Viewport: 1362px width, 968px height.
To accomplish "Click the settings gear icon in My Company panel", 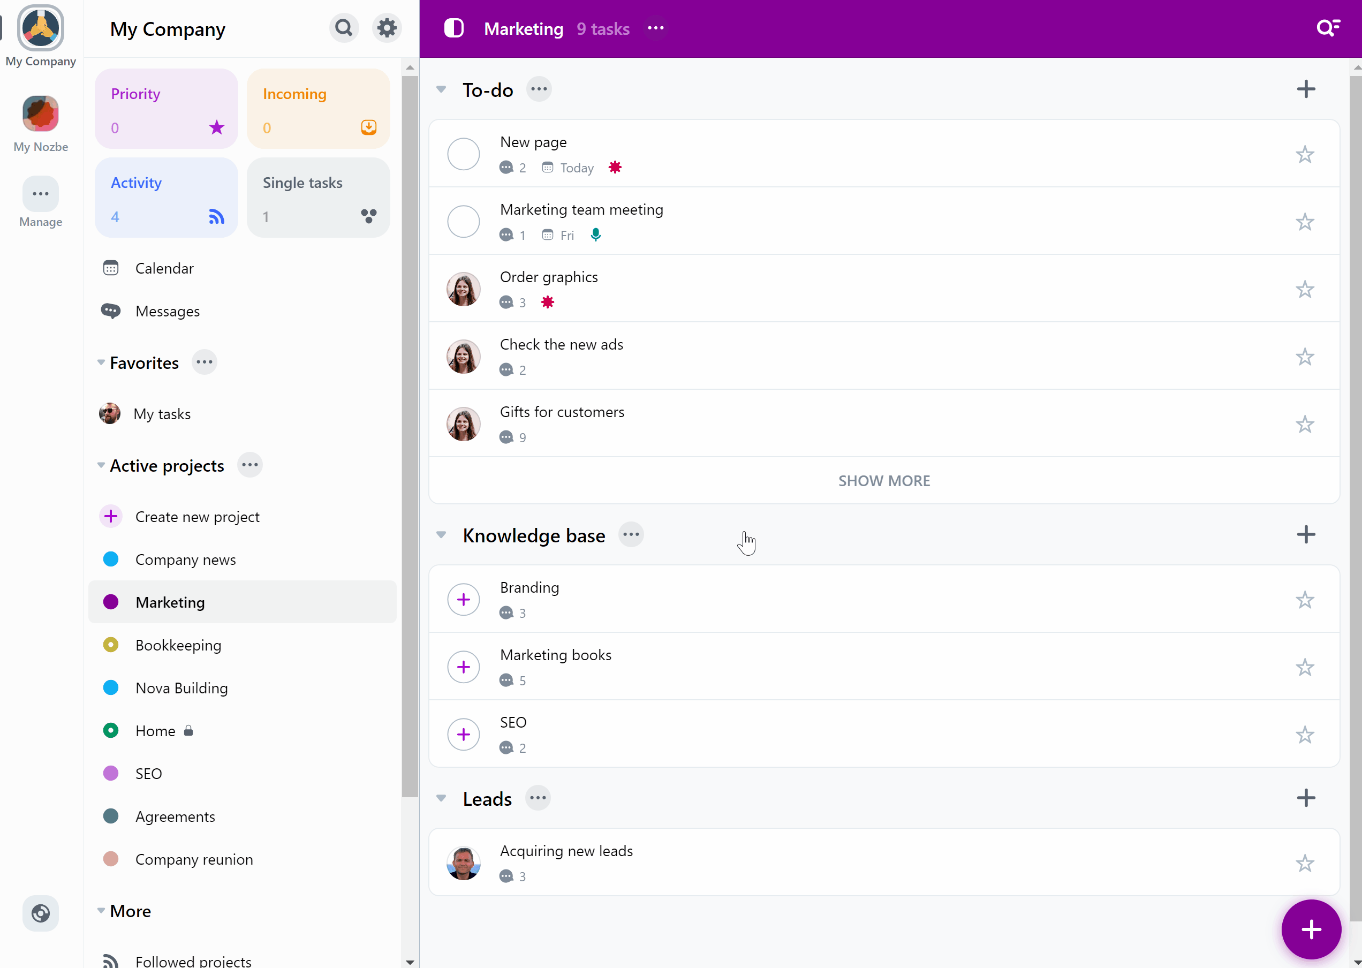I will pos(388,28).
